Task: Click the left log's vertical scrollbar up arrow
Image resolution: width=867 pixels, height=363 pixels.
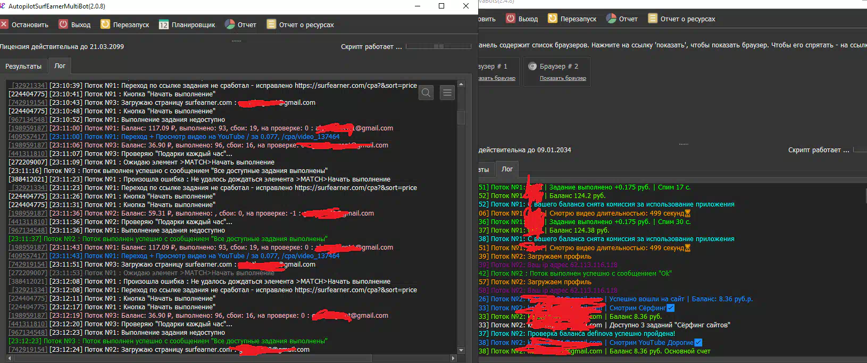Action: tap(461, 84)
